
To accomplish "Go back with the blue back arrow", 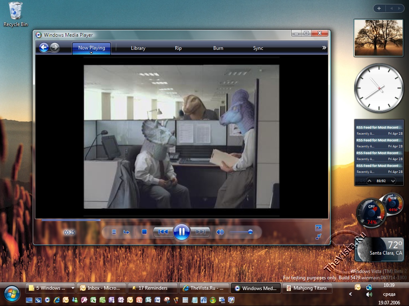I will 44,47.
